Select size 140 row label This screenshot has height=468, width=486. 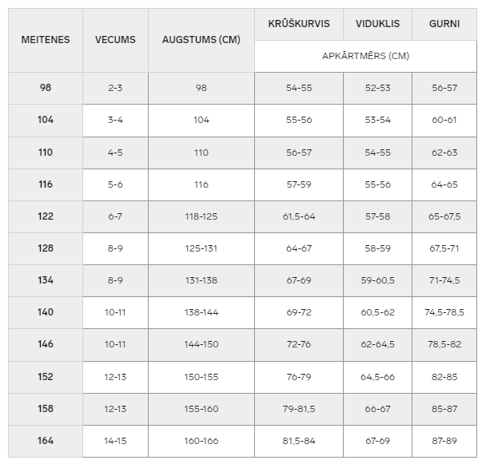[46, 312]
